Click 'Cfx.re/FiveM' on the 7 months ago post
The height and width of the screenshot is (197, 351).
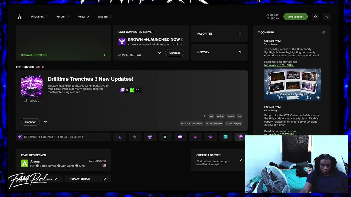(x=272, y=41)
